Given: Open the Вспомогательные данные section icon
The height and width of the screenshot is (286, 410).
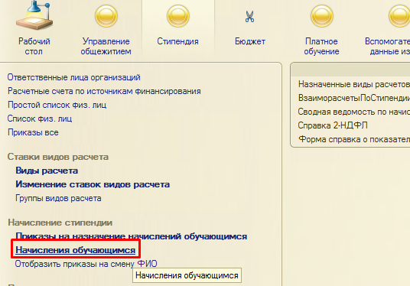Looking at the screenshot, I should [399, 16].
